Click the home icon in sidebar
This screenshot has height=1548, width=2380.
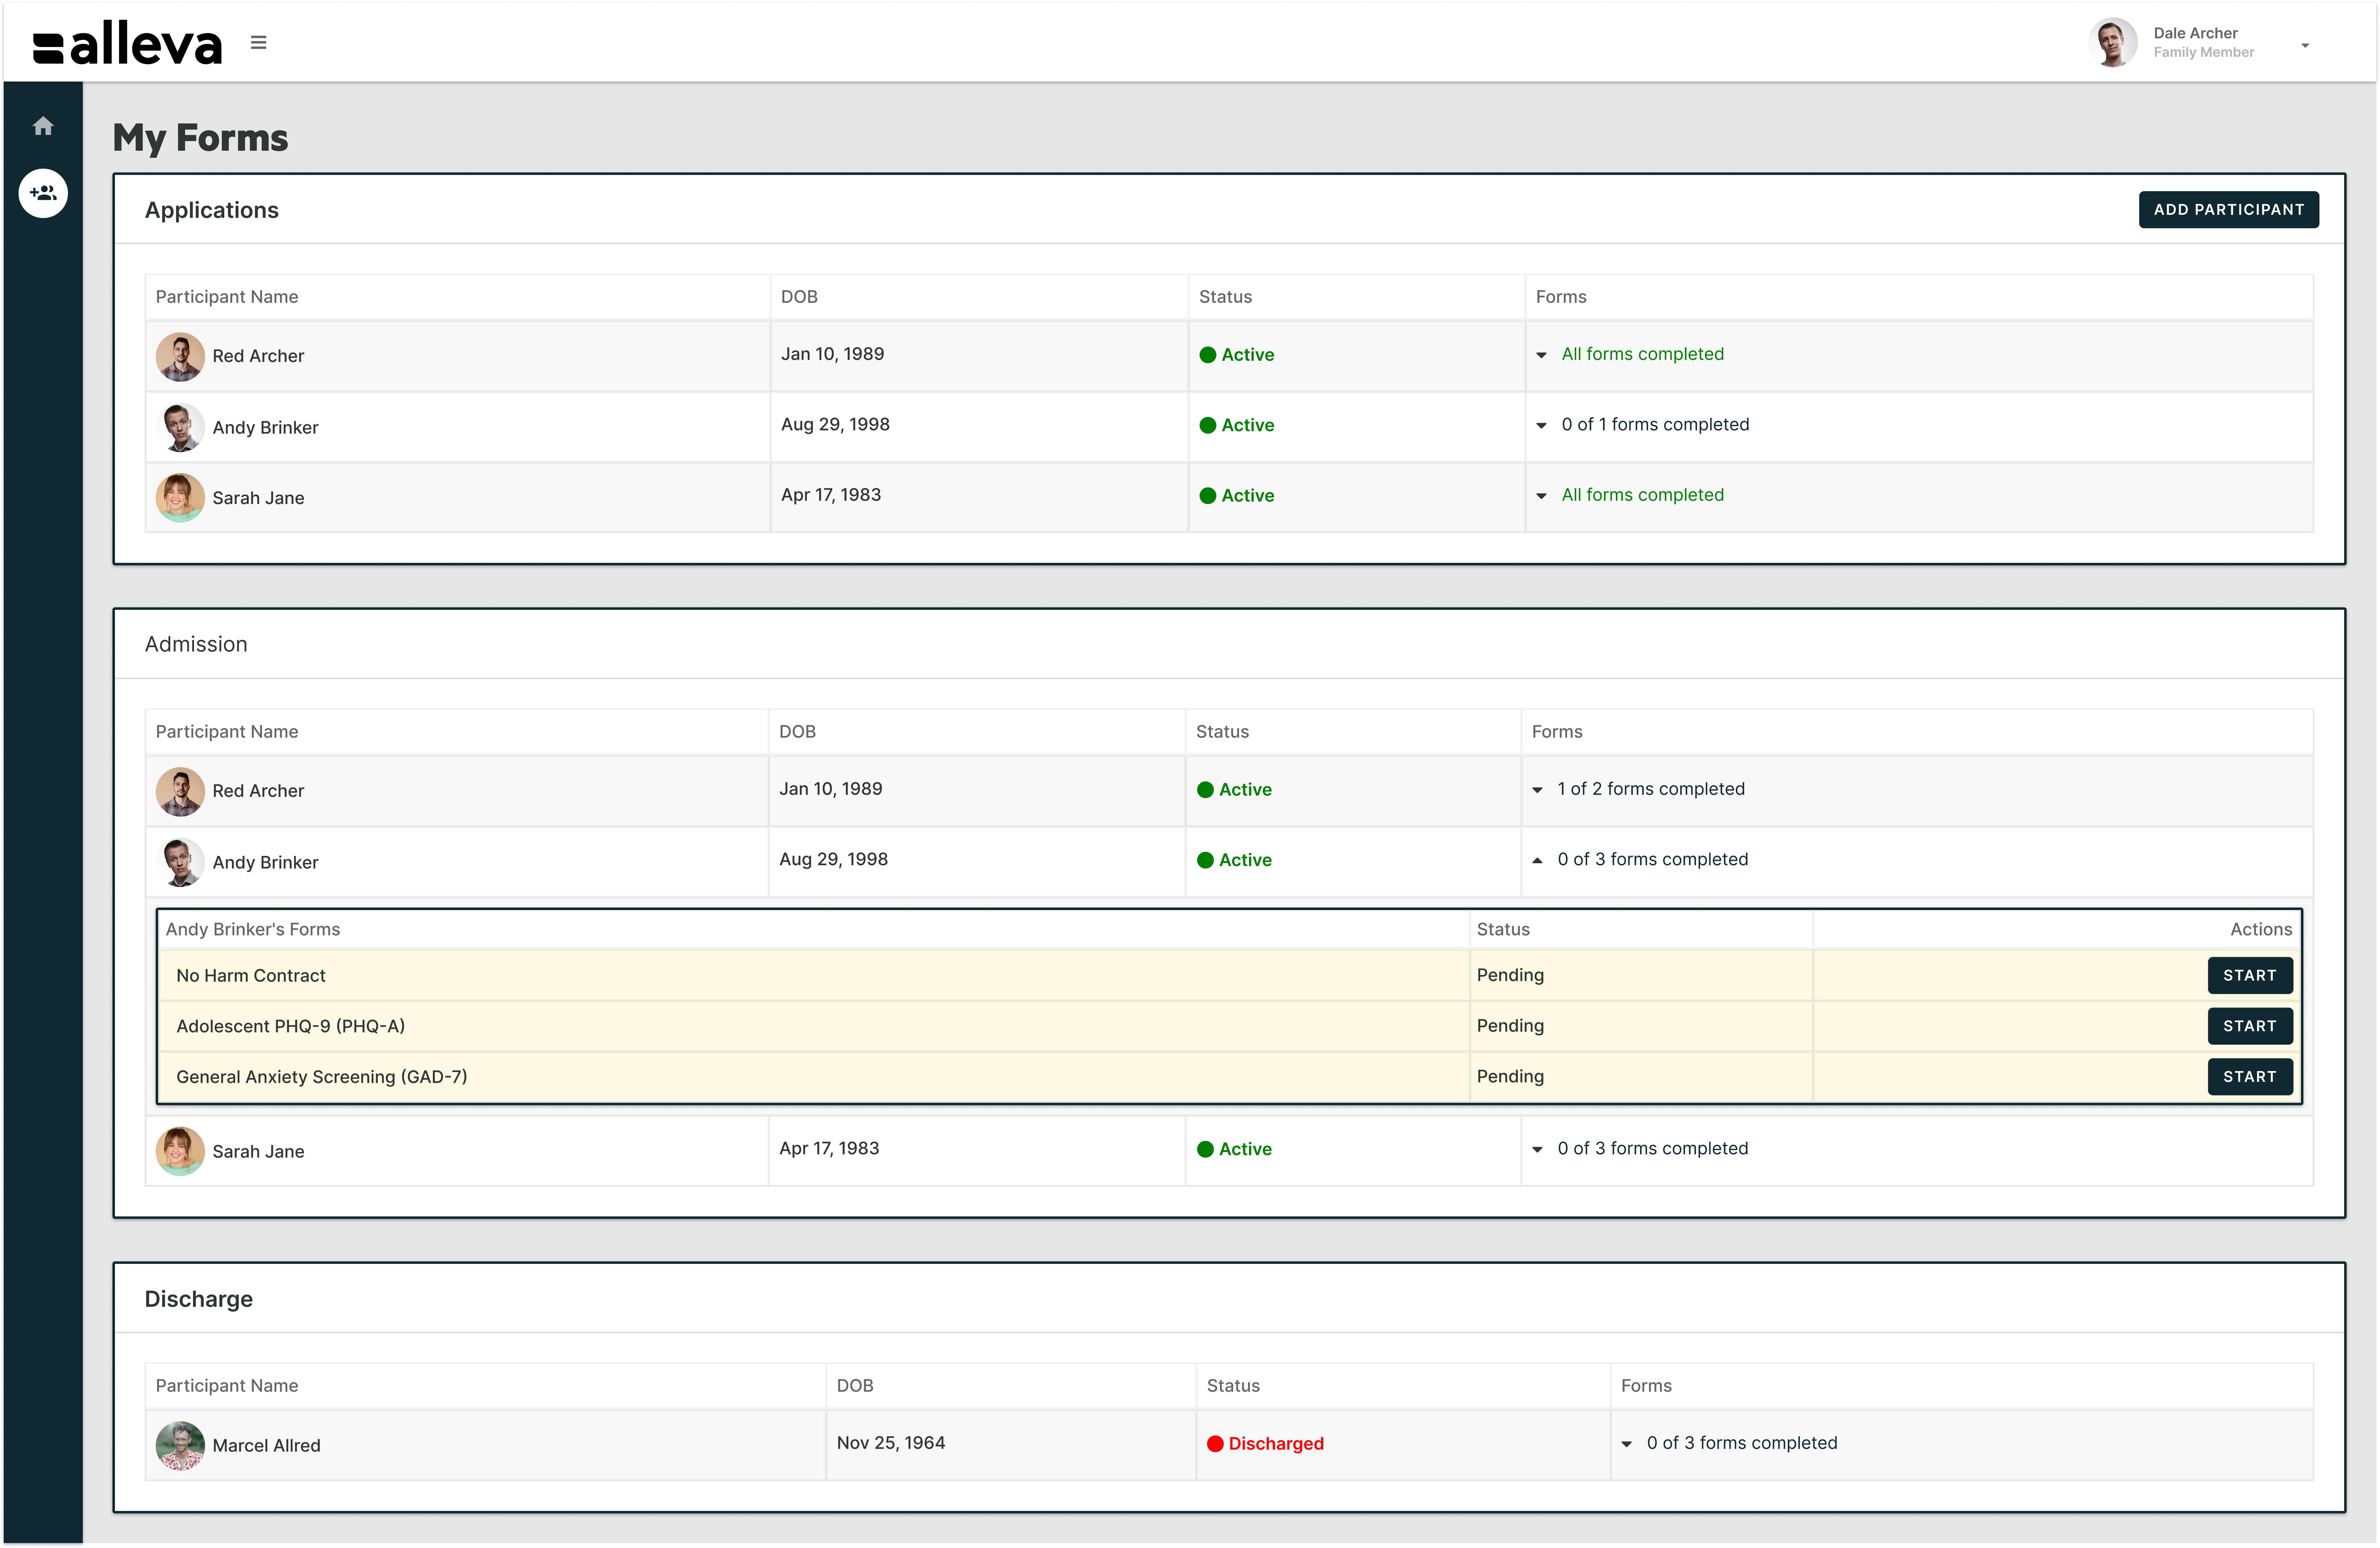[x=43, y=126]
